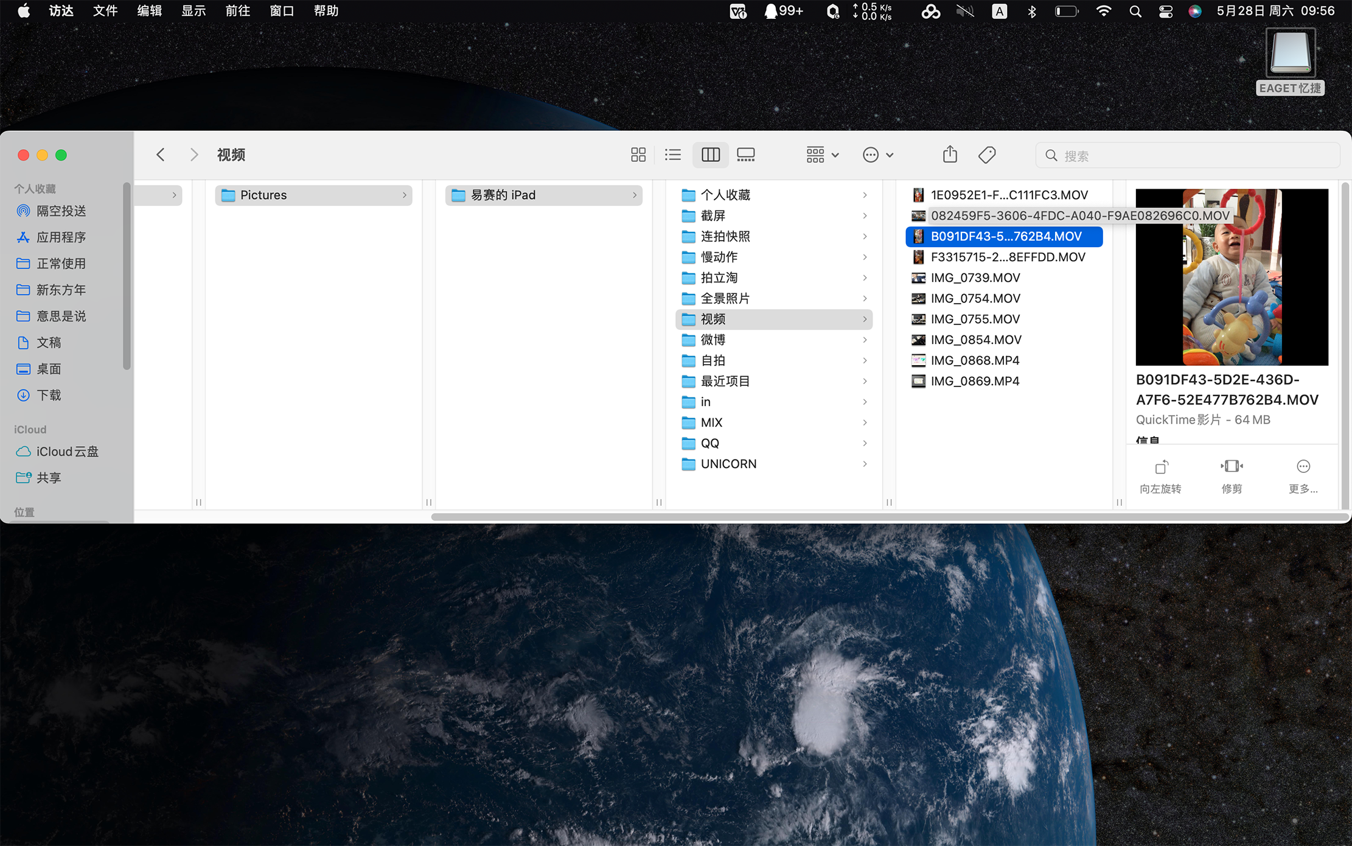This screenshot has width=1352, height=846.
Task: Select file IMG_0868.MP4
Action: pos(1004,360)
